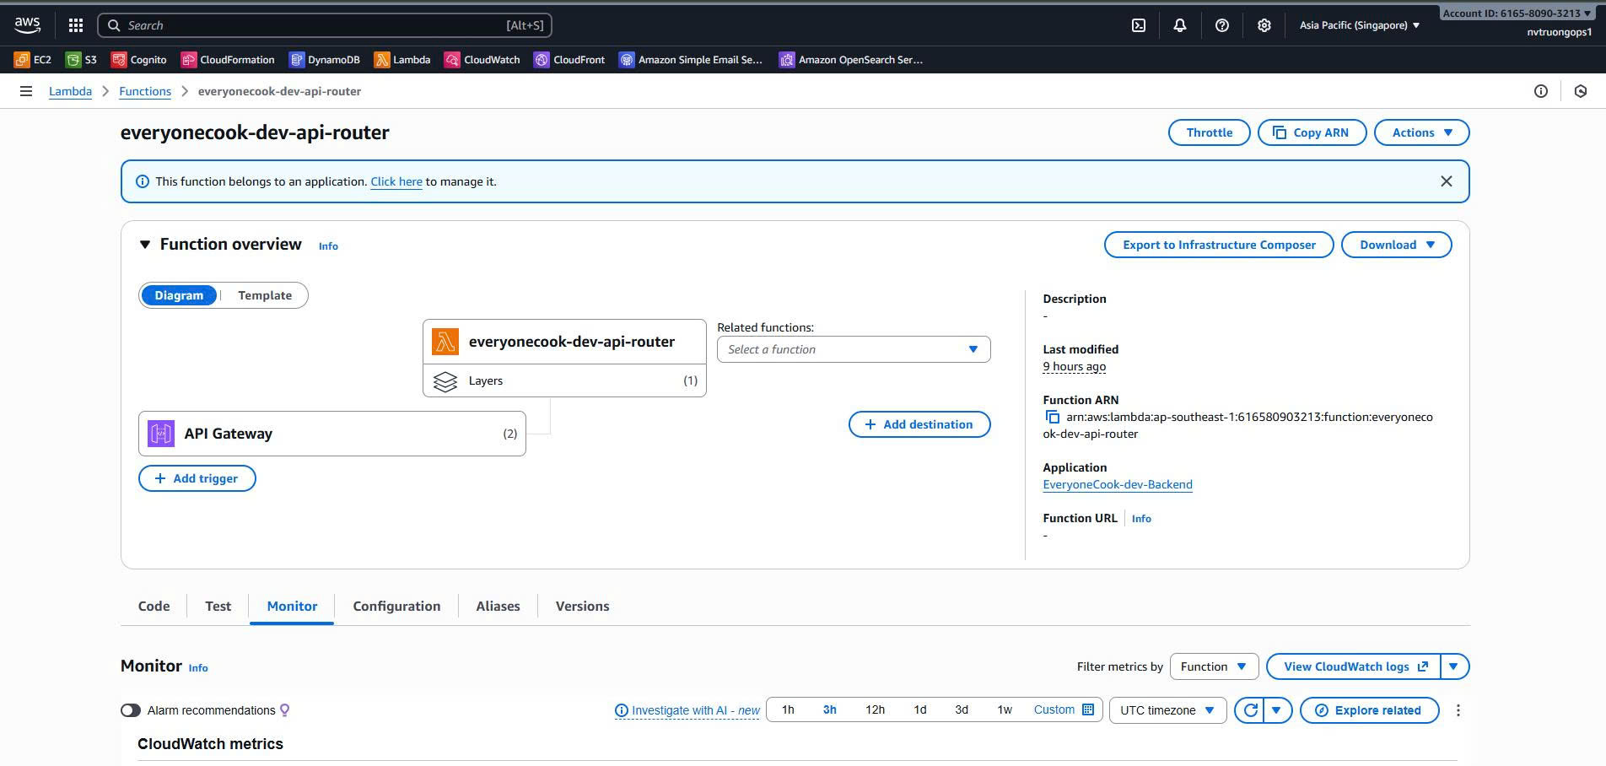1606x766 pixels.
Task: Select the 12h time range
Action: pos(876,709)
